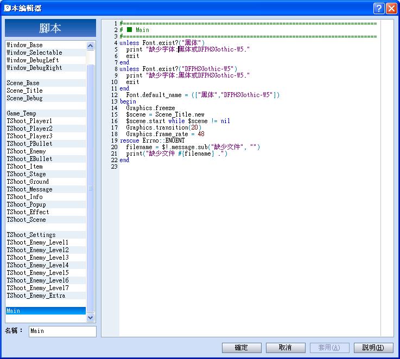Select TShoot_PBullet script
The width and height of the screenshot is (400, 359).
(x=46, y=144)
